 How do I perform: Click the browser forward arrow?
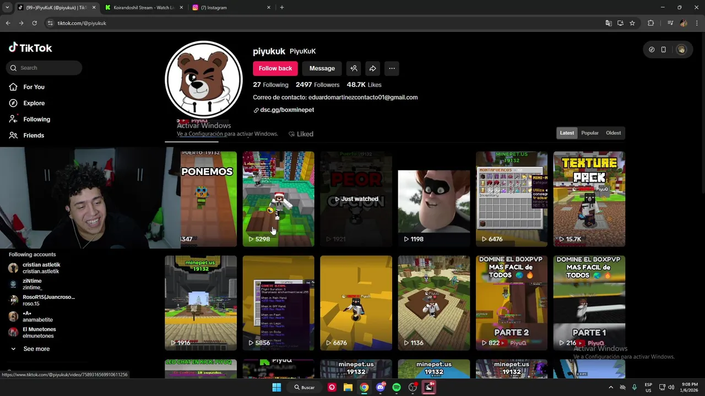[21, 23]
